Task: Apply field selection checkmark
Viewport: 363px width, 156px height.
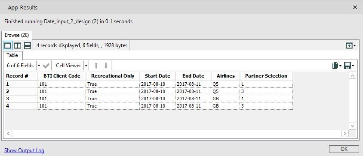Action: point(46,66)
